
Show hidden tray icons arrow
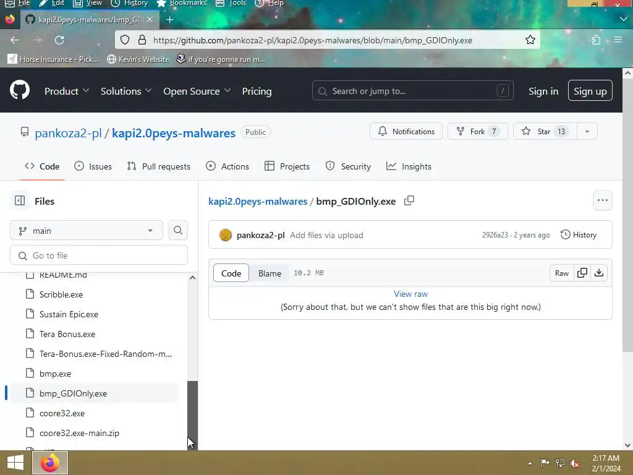point(530,463)
